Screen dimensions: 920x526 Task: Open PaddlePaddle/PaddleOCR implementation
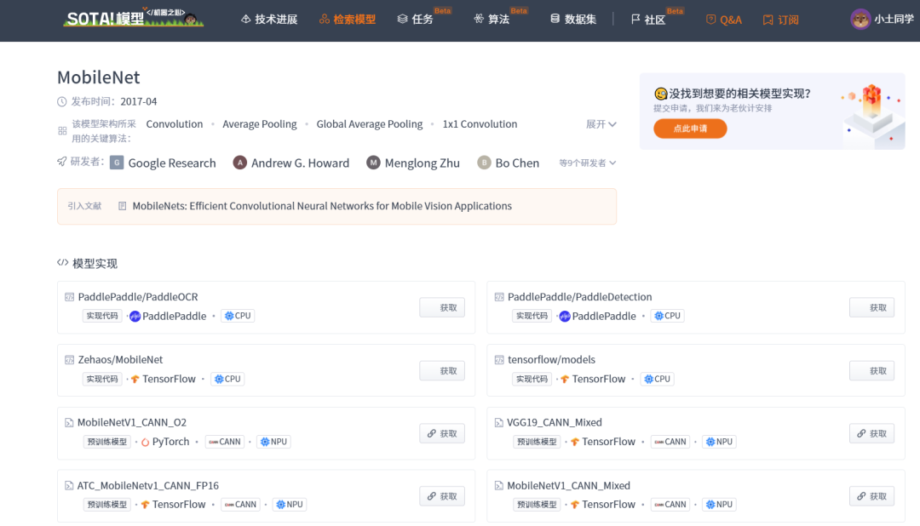point(138,297)
